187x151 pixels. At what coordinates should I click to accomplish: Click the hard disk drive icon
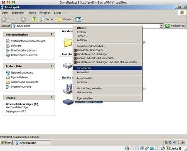coord(68,65)
